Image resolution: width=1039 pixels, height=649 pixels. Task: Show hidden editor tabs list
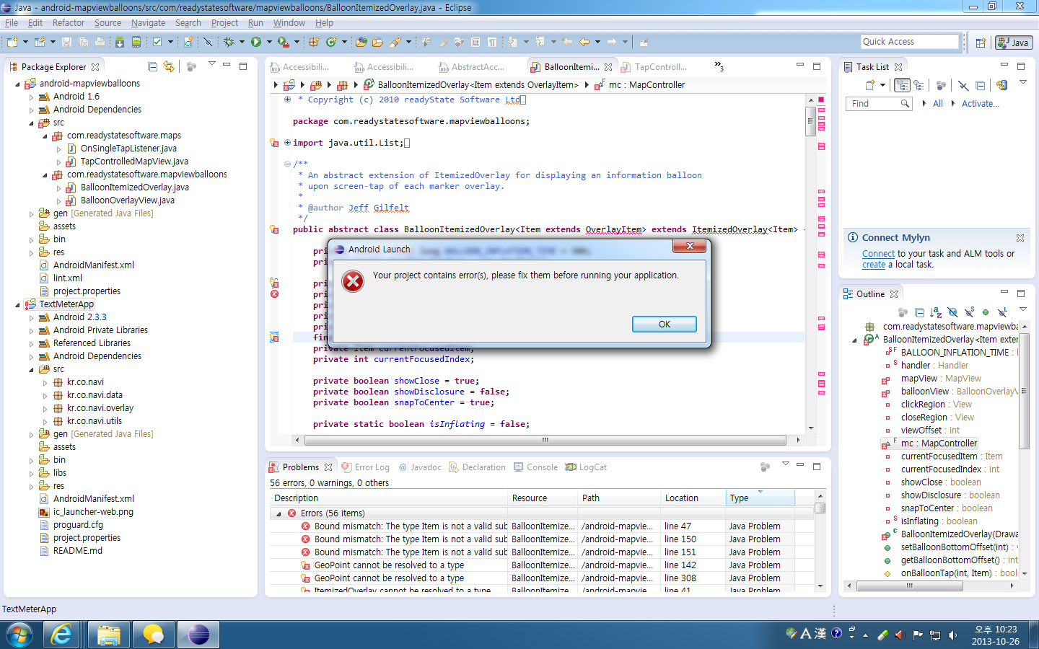coord(719,66)
